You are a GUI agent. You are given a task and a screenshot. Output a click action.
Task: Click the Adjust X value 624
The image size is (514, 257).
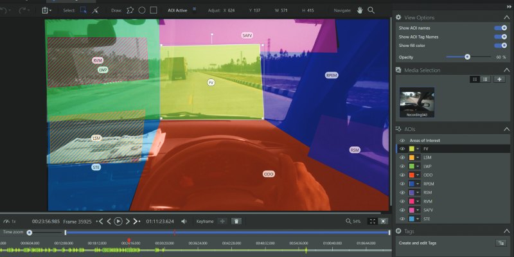[x=231, y=10]
